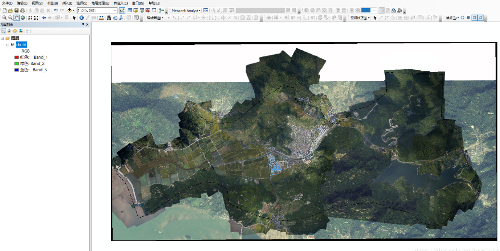
Task: Zoom to full extent with the globe icon
Action: (x=23, y=18)
